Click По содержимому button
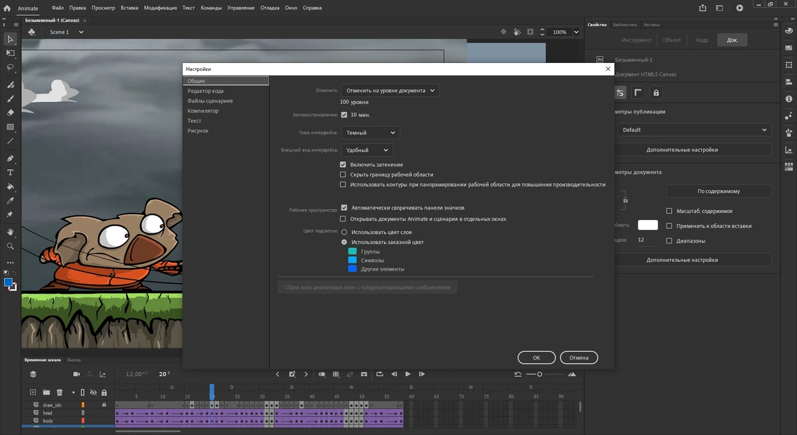Image resolution: width=797 pixels, height=435 pixels. point(719,191)
